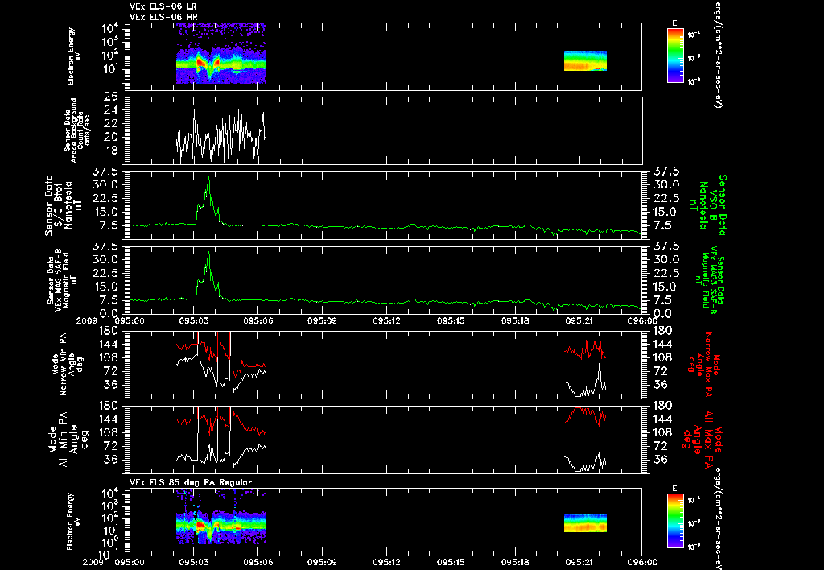Image resolution: width=824 pixels, height=570 pixels.
Task: Select the "095:15" tick on the bottom time axis
Action: tap(451, 562)
